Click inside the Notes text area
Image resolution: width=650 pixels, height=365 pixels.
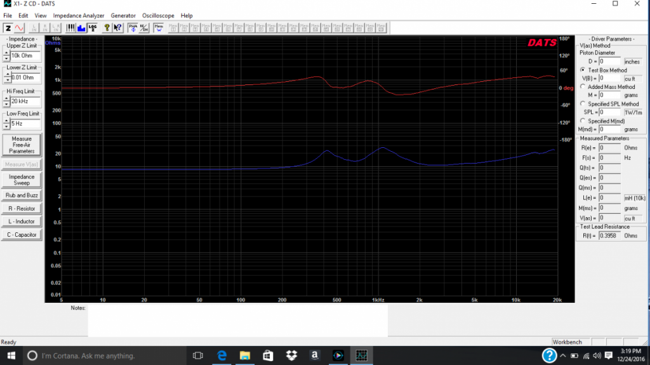237,320
